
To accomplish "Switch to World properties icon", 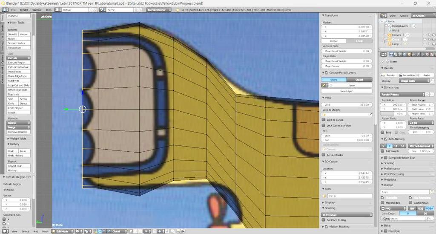I will click(404, 54).
